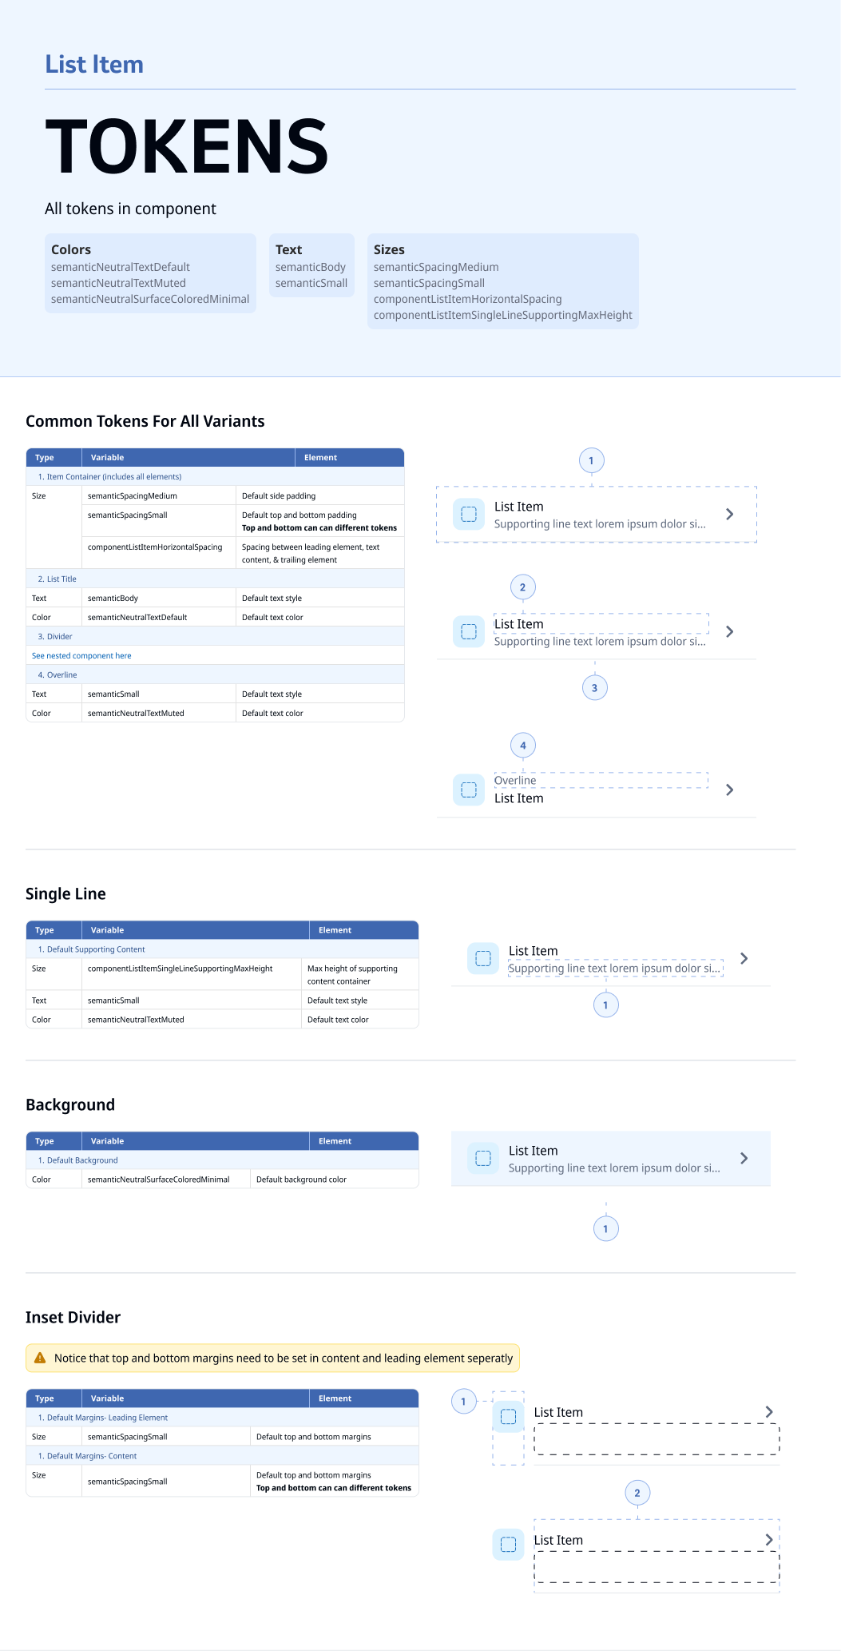Click '1. Default Margins- Leading Element' row
This screenshot has width=841, height=1651.
pos(222,1418)
